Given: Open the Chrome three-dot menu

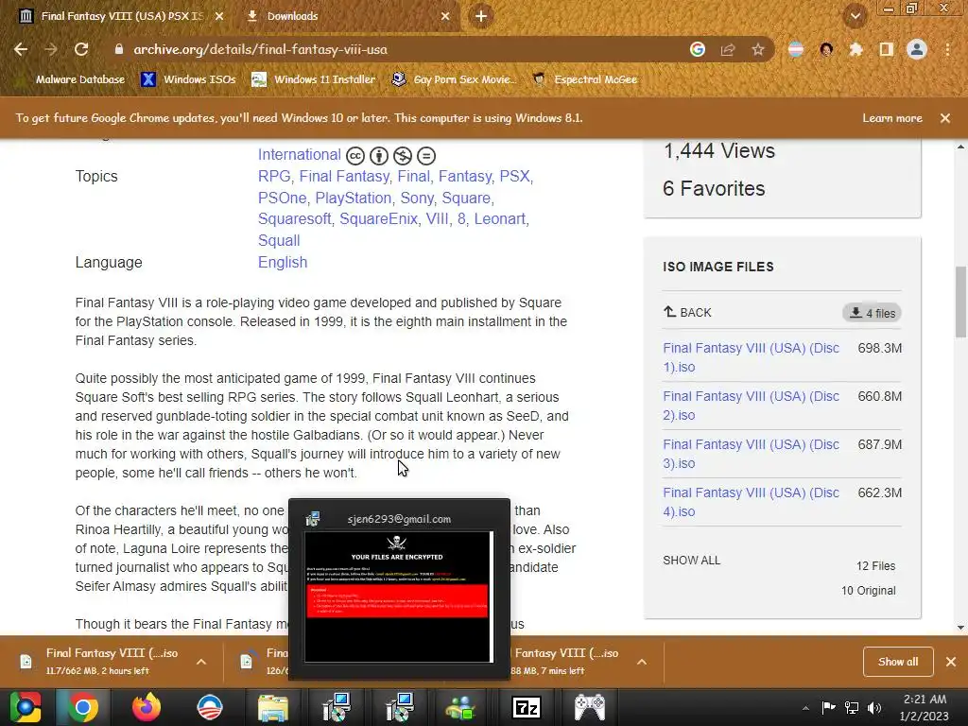Looking at the screenshot, I should pyautogui.click(x=947, y=49).
